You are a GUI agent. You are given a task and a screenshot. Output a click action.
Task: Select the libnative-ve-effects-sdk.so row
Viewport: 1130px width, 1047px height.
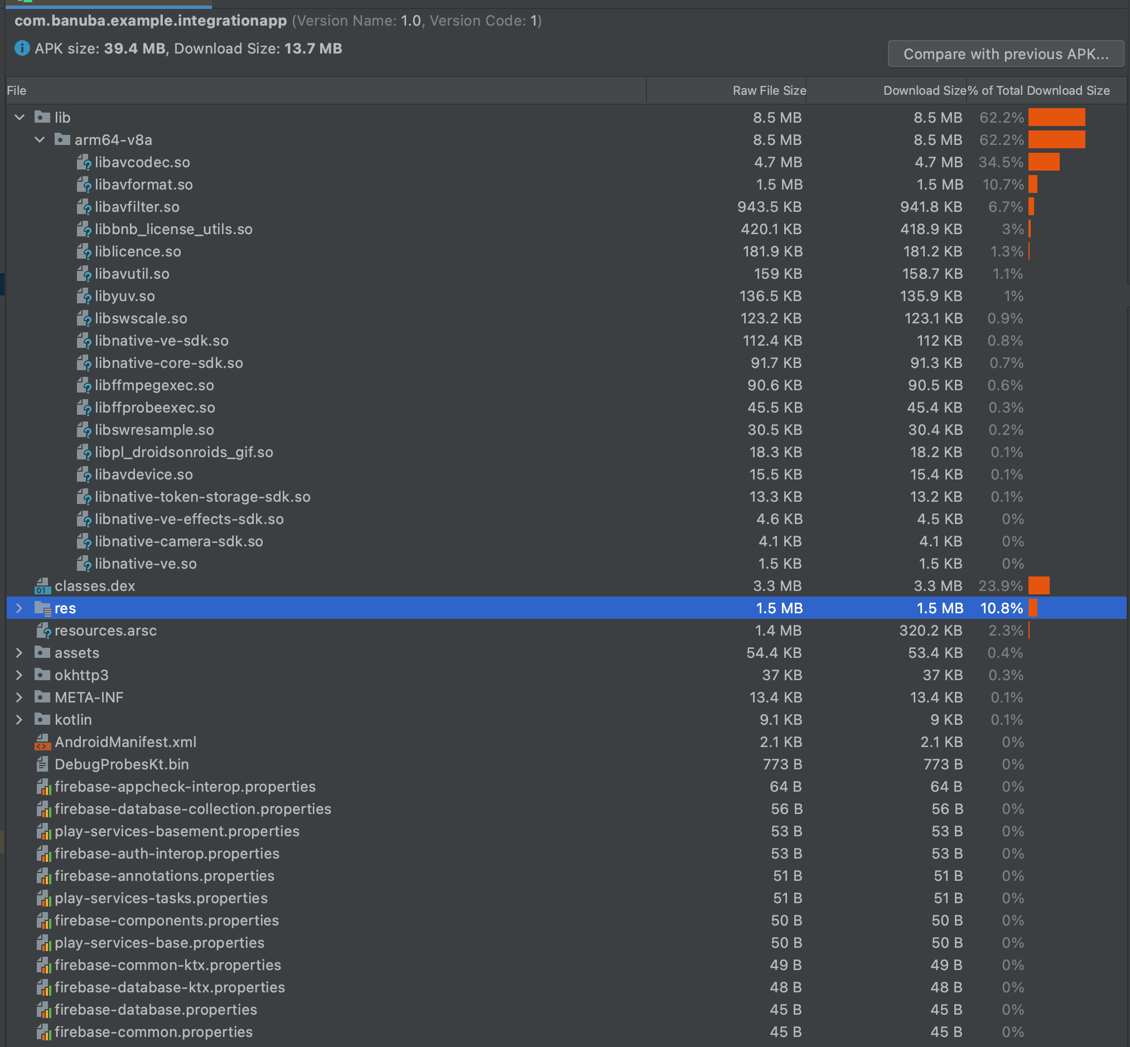[x=566, y=519]
